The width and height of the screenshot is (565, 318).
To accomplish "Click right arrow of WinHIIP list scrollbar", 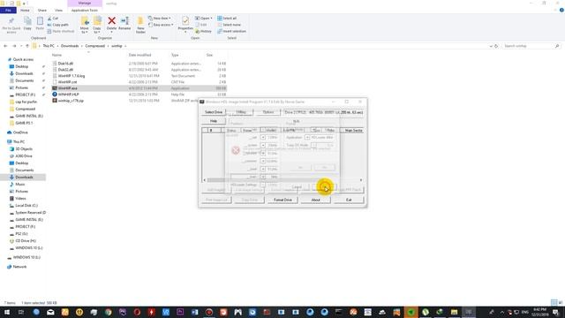I will 361,180.
